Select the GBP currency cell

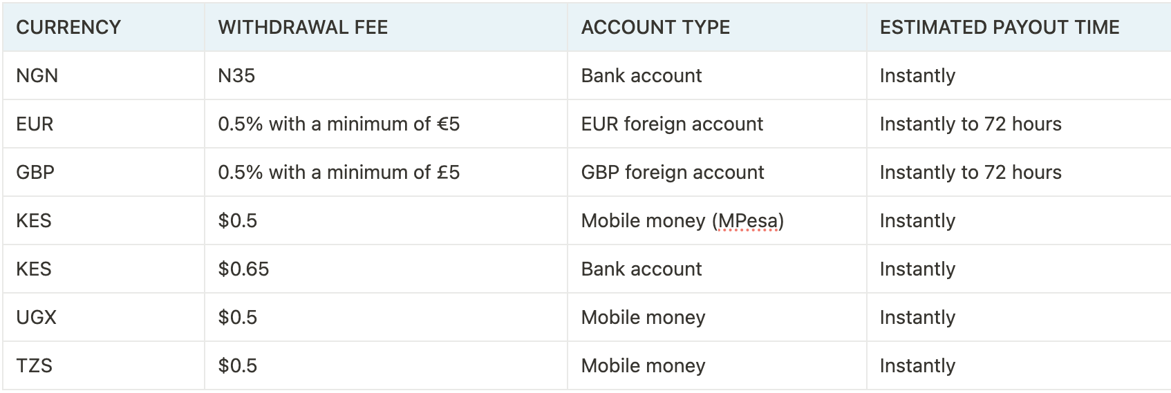(x=104, y=172)
